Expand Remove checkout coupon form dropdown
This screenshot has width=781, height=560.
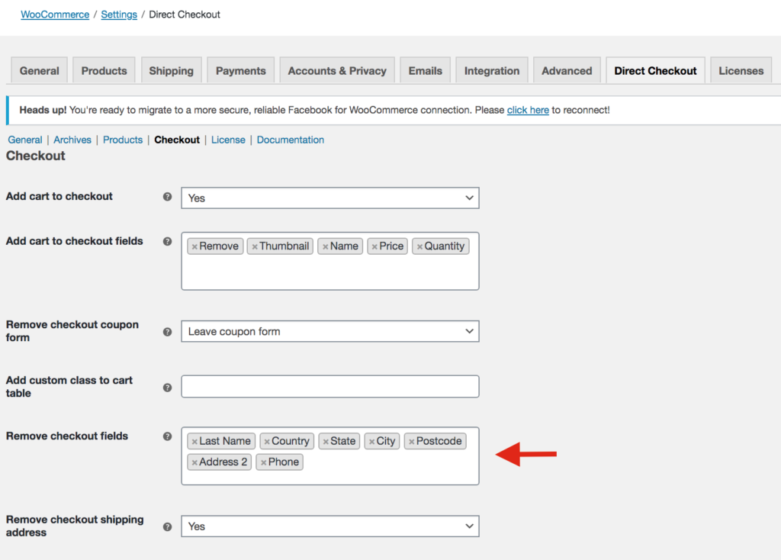click(x=330, y=331)
